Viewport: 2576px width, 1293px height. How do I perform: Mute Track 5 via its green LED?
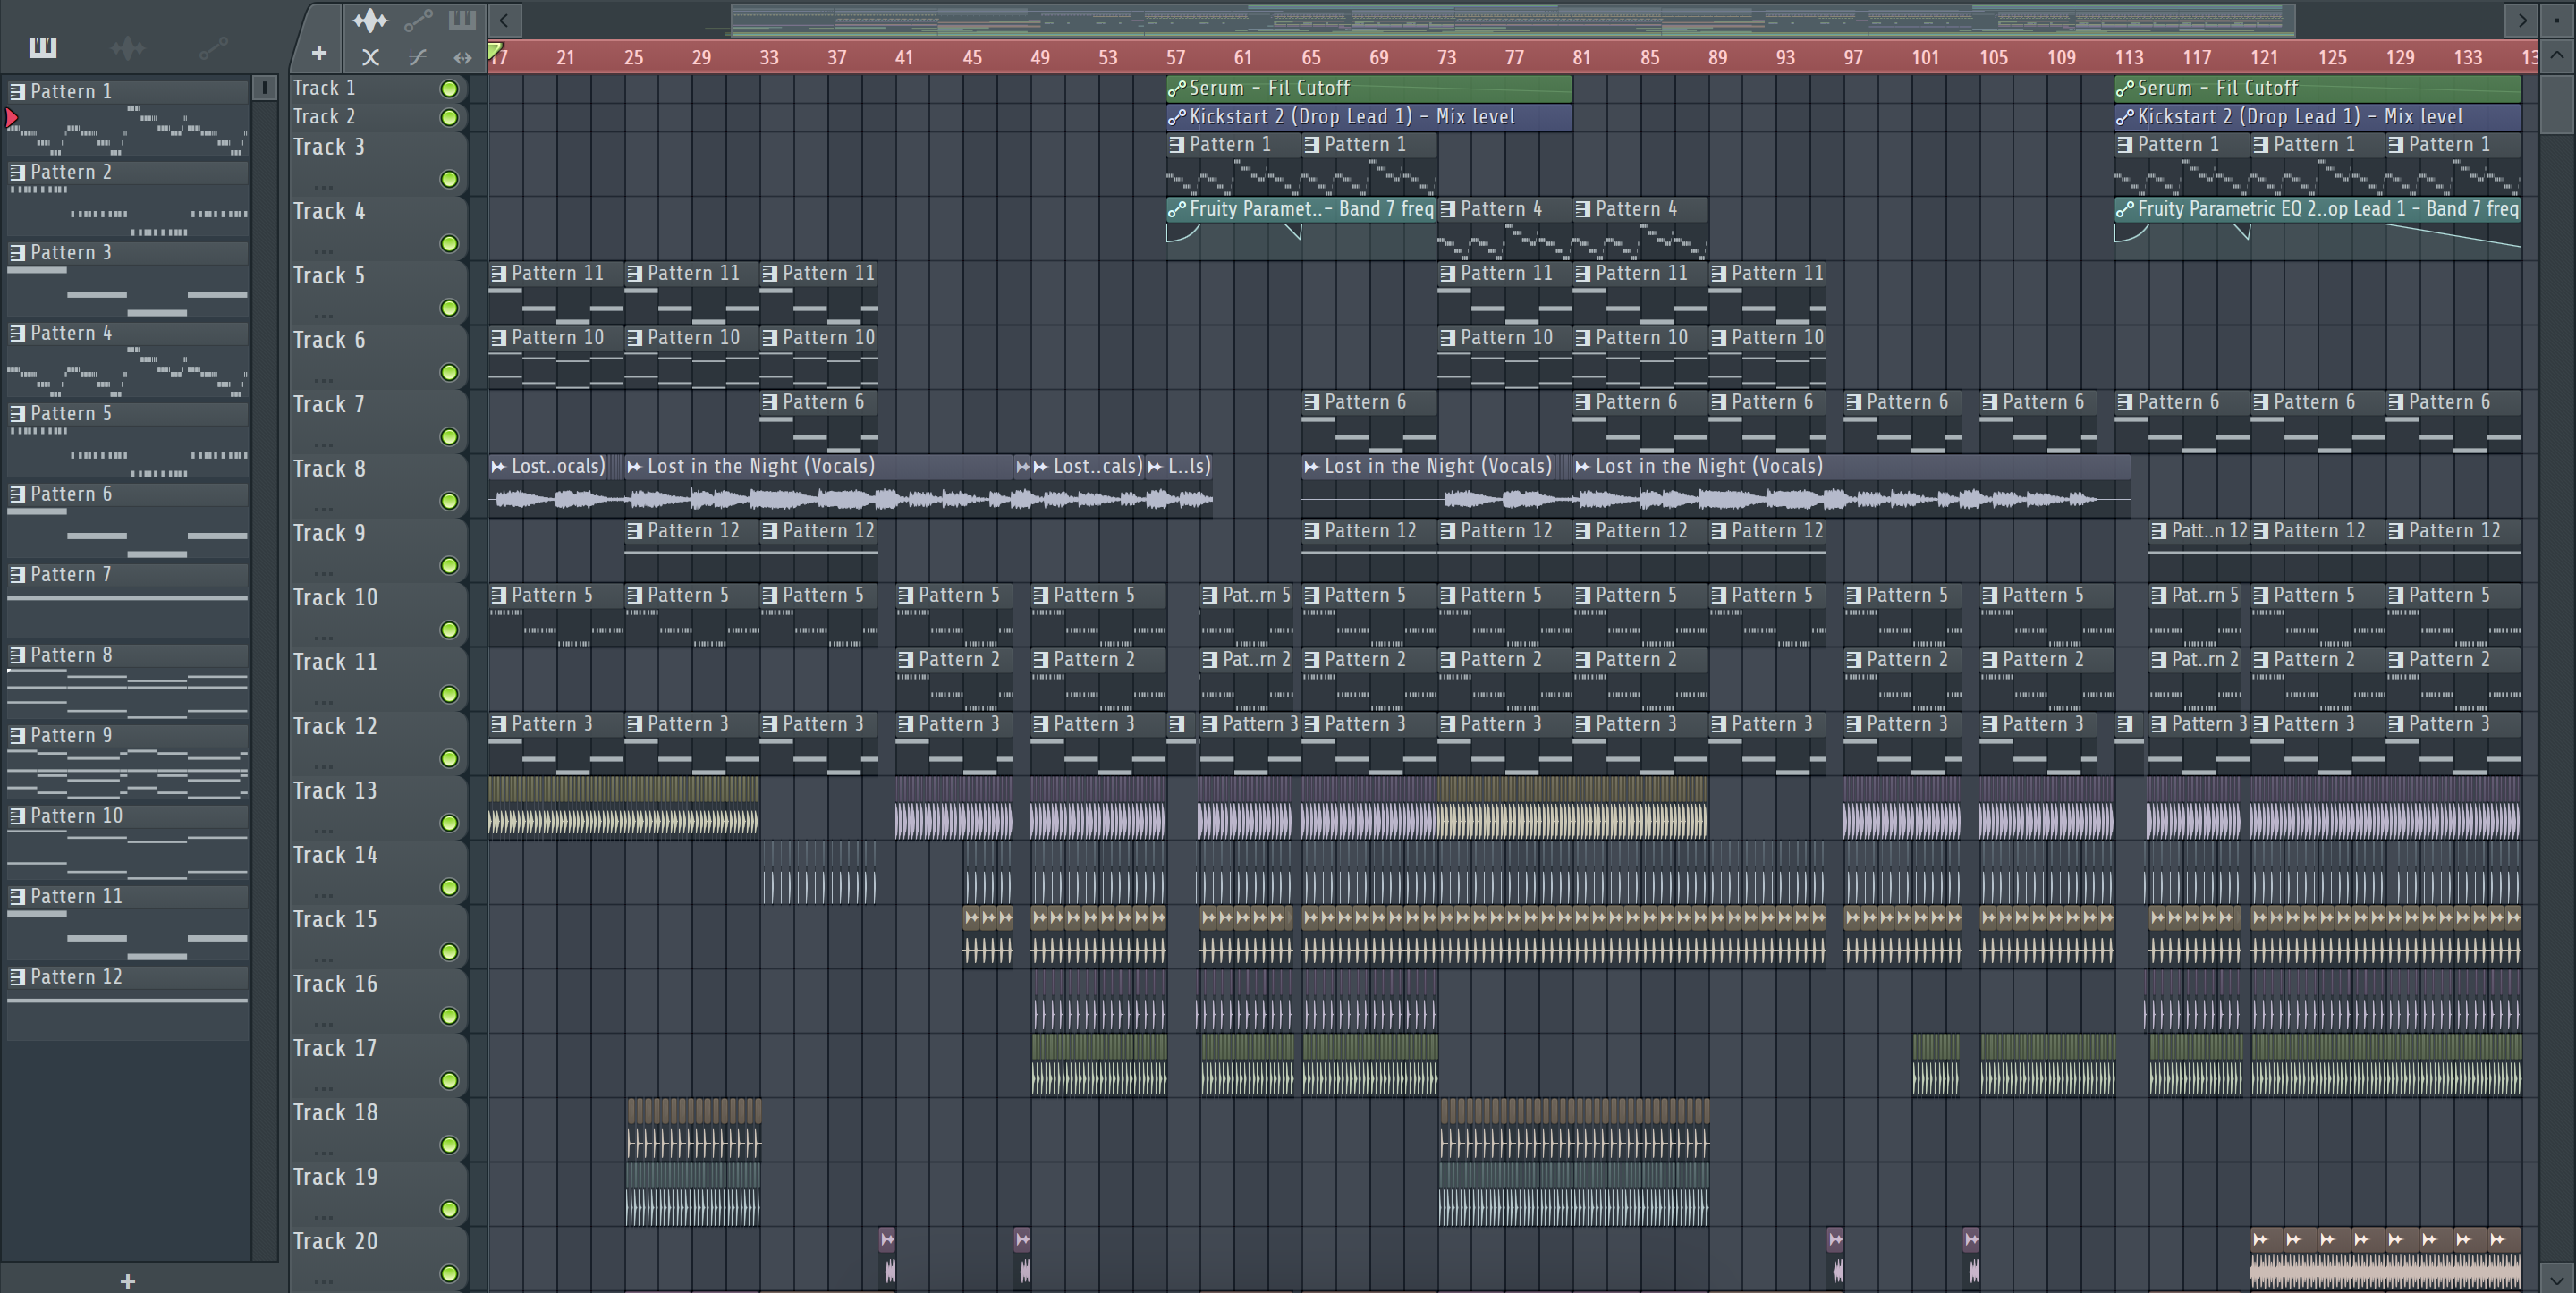(449, 308)
